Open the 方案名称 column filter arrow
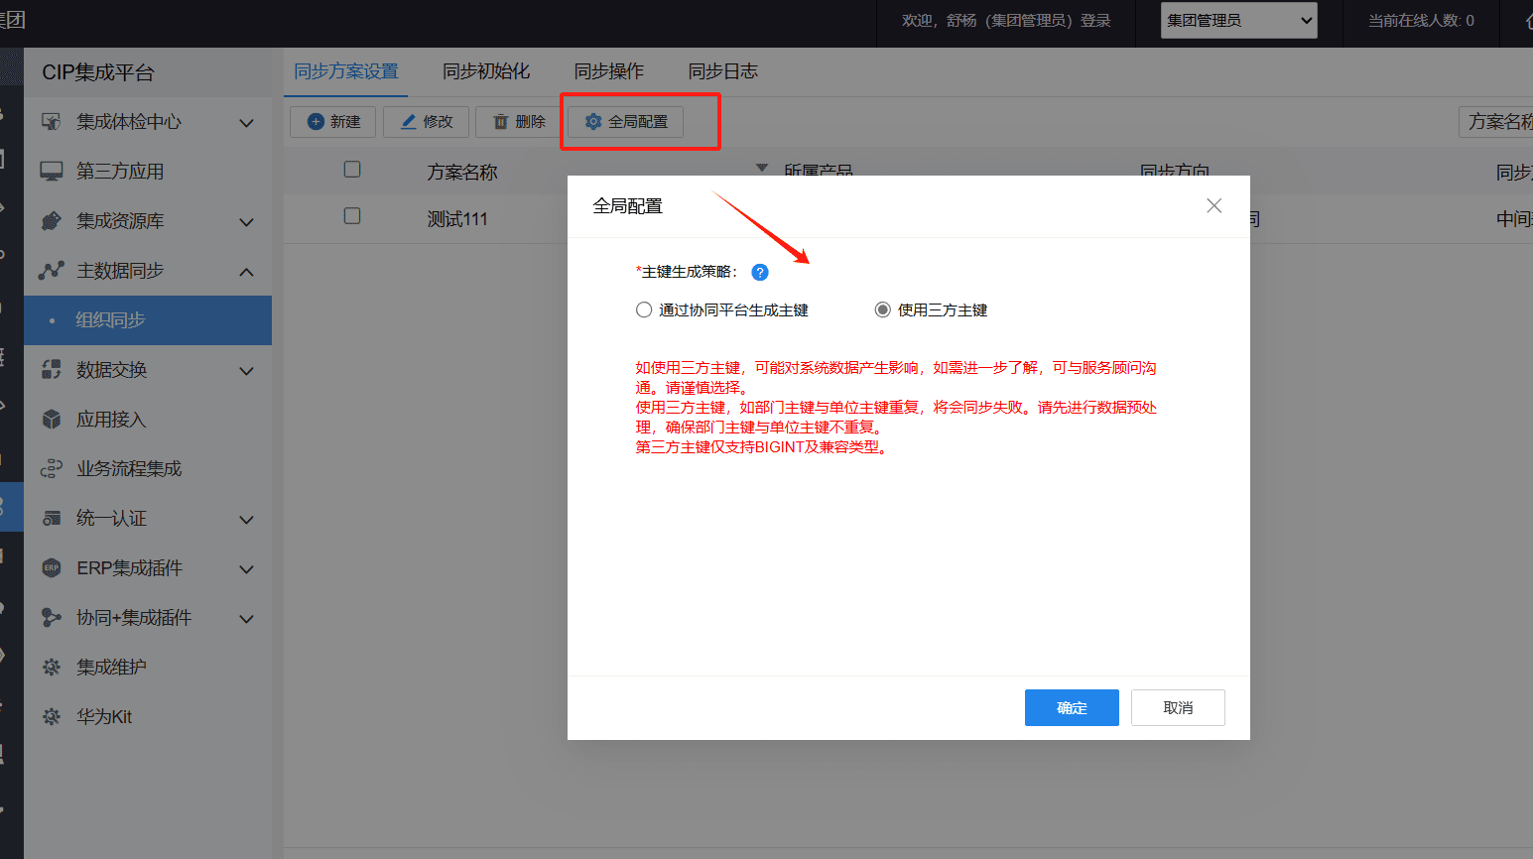Image resolution: width=1533 pixels, height=859 pixels. pos(762,169)
